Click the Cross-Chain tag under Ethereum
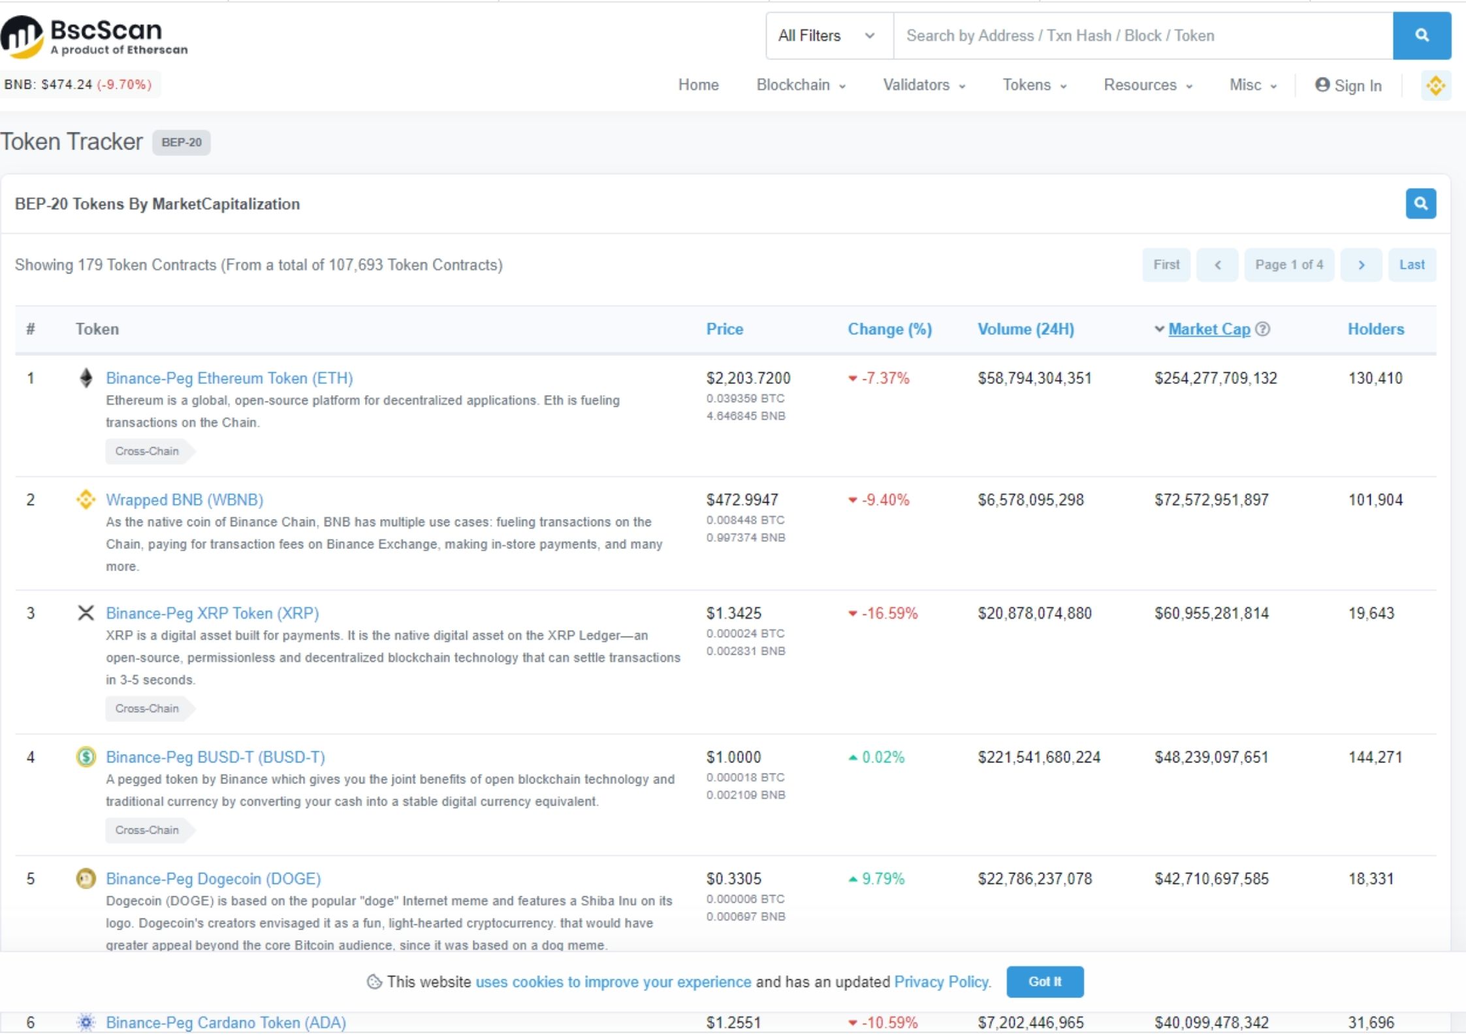This screenshot has width=1466, height=1036. coord(150,451)
